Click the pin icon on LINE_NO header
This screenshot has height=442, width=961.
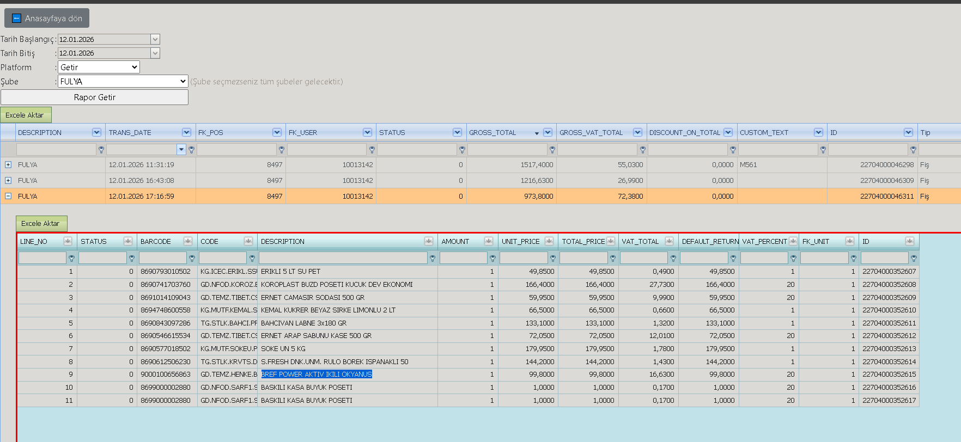pyautogui.click(x=68, y=241)
